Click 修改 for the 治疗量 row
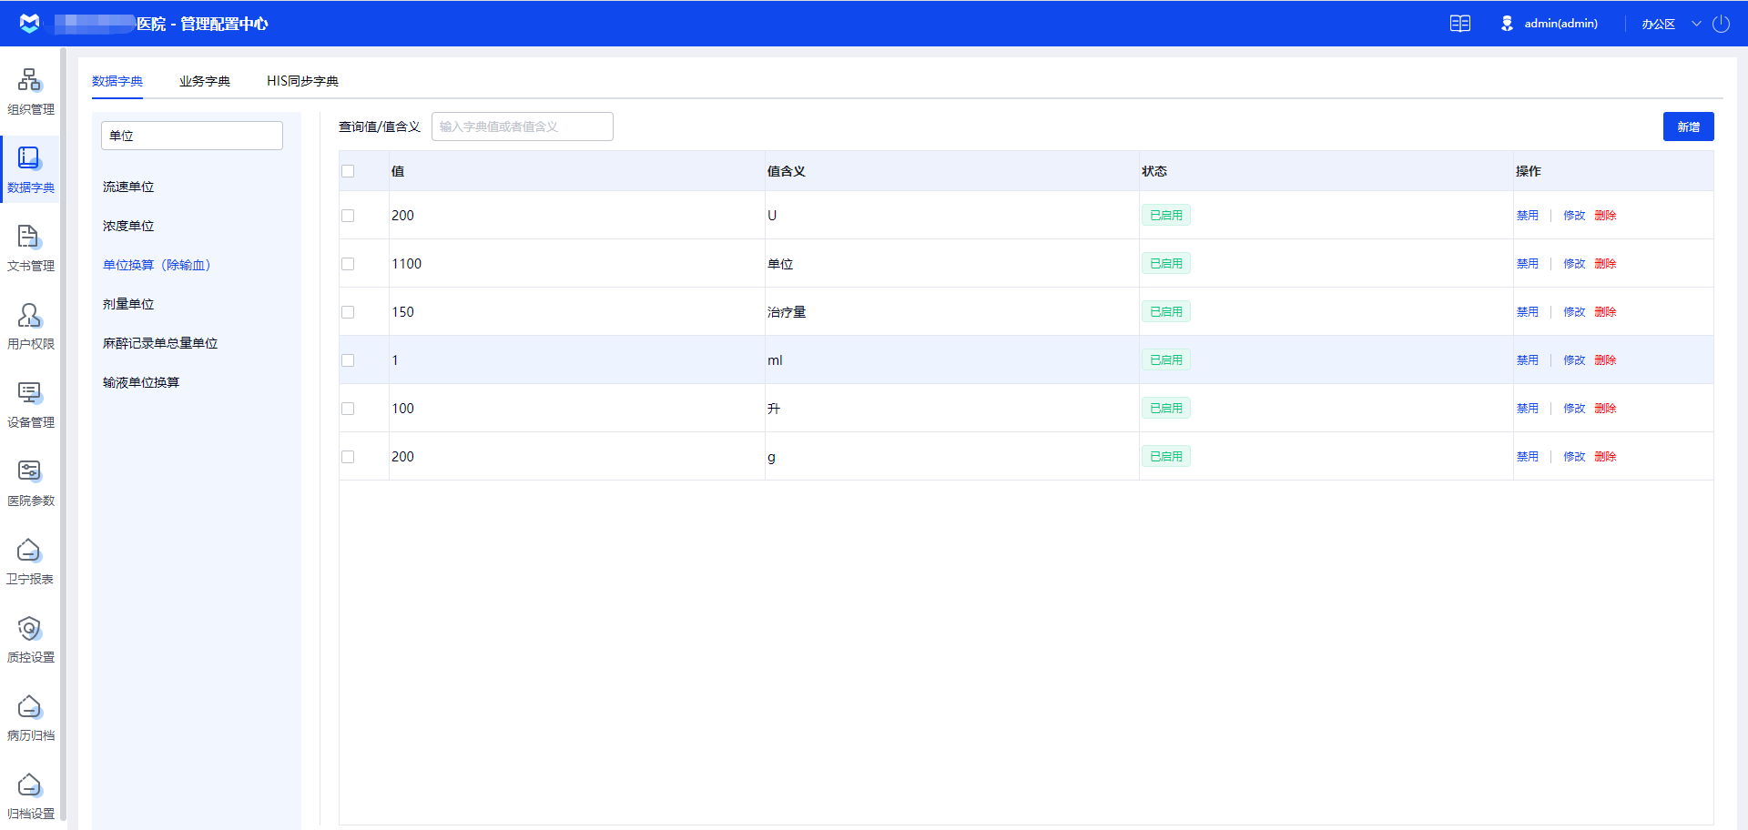The height and width of the screenshot is (830, 1748). click(1574, 312)
